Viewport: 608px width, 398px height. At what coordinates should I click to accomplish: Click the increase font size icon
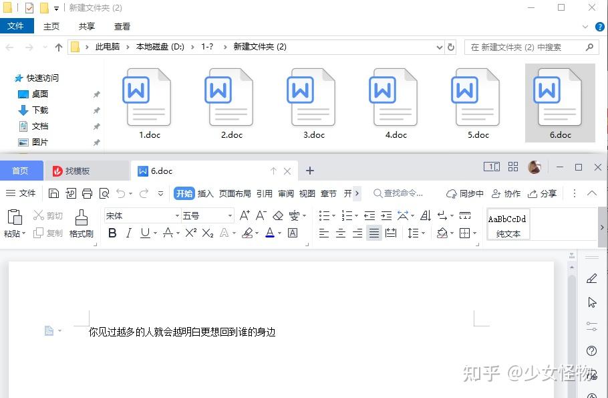tap(245, 215)
